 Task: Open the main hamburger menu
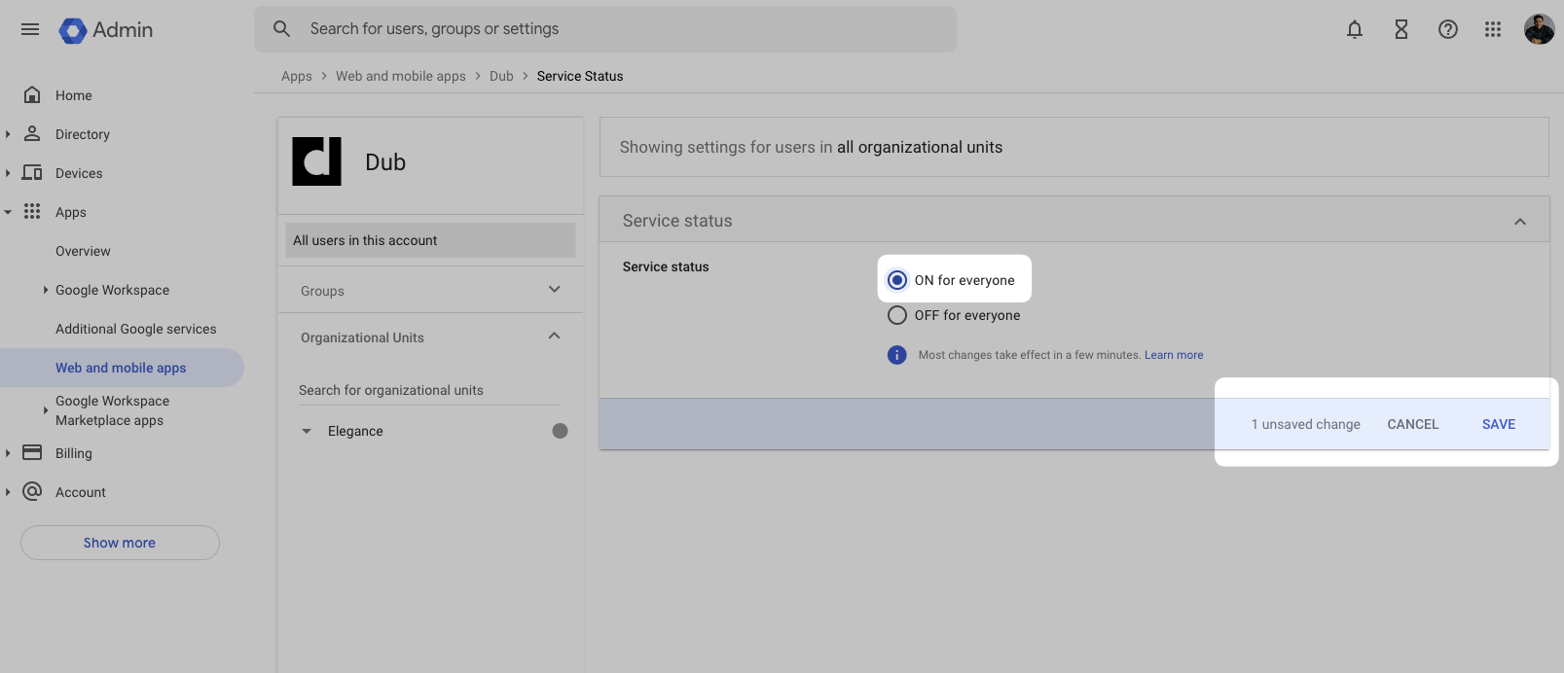point(30,29)
